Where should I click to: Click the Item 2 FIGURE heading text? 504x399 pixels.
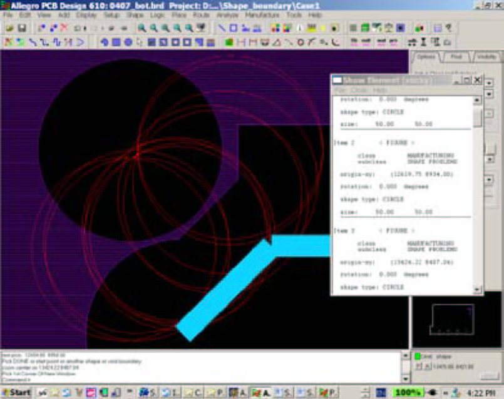coord(375,143)
